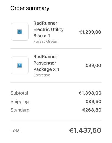Click the Forest Green variant text
Screen dimensions: 112x143
click(x=45, y=41)
